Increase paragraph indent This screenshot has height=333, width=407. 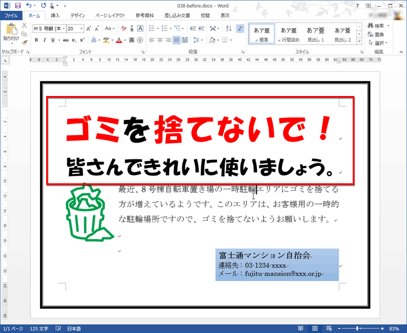click(x=201, y=29)
